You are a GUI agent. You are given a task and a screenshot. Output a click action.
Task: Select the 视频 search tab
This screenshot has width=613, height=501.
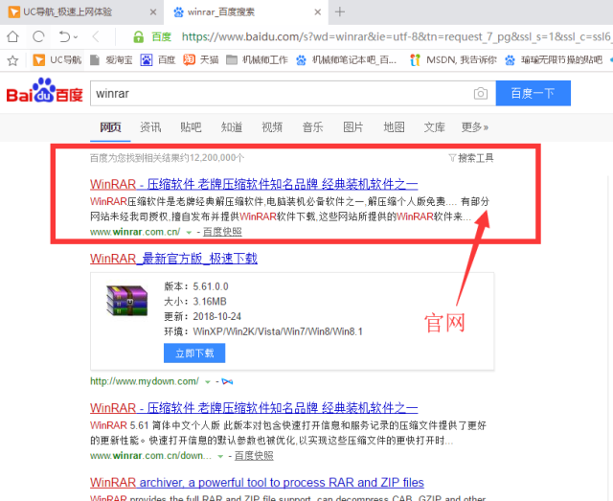272,127
